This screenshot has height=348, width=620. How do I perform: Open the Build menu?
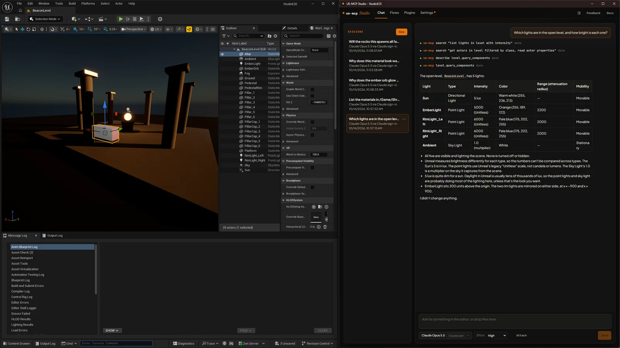coord(72,3)
